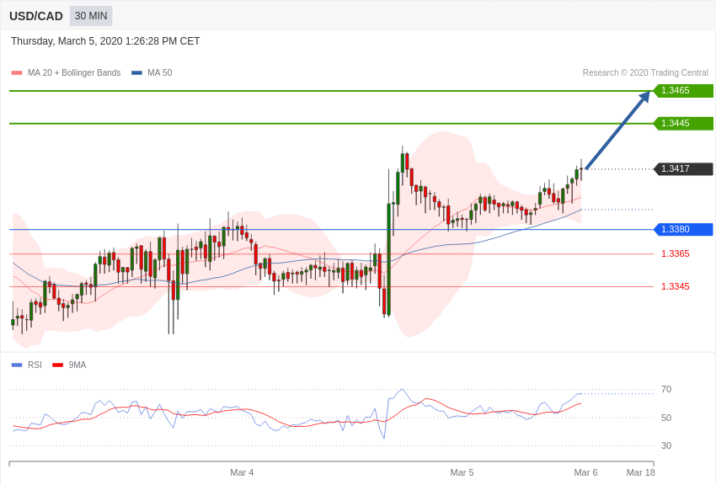Click the 1.3465 green resistance price tag
Image resolution: width=716 pixels, height=485 pixels.
[684, 90]
